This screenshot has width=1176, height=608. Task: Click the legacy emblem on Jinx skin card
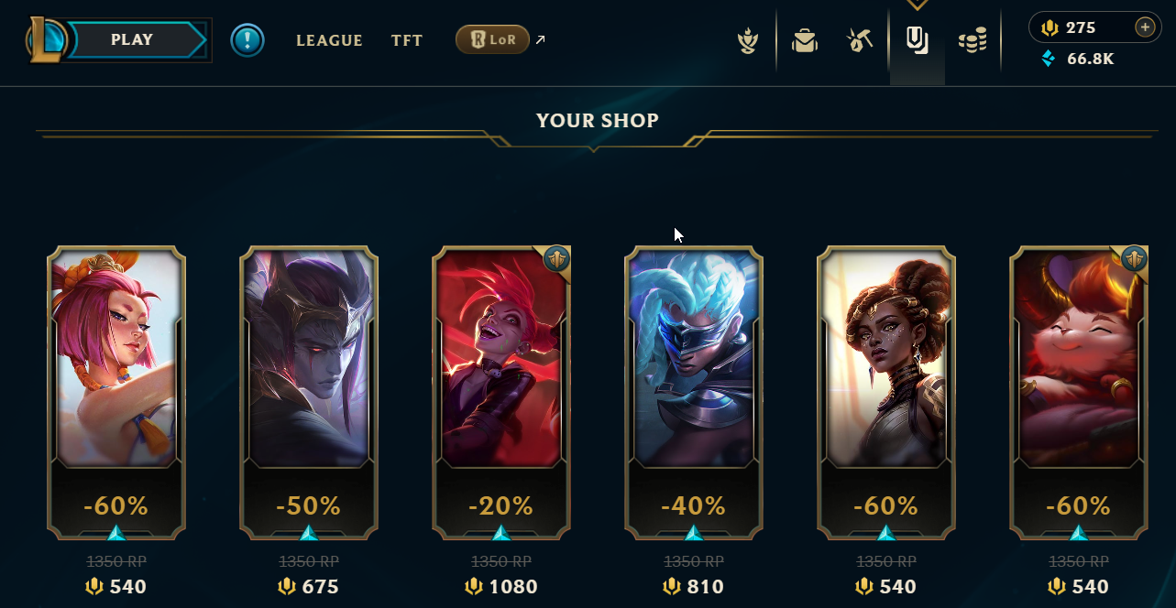(x=557, y=259)
